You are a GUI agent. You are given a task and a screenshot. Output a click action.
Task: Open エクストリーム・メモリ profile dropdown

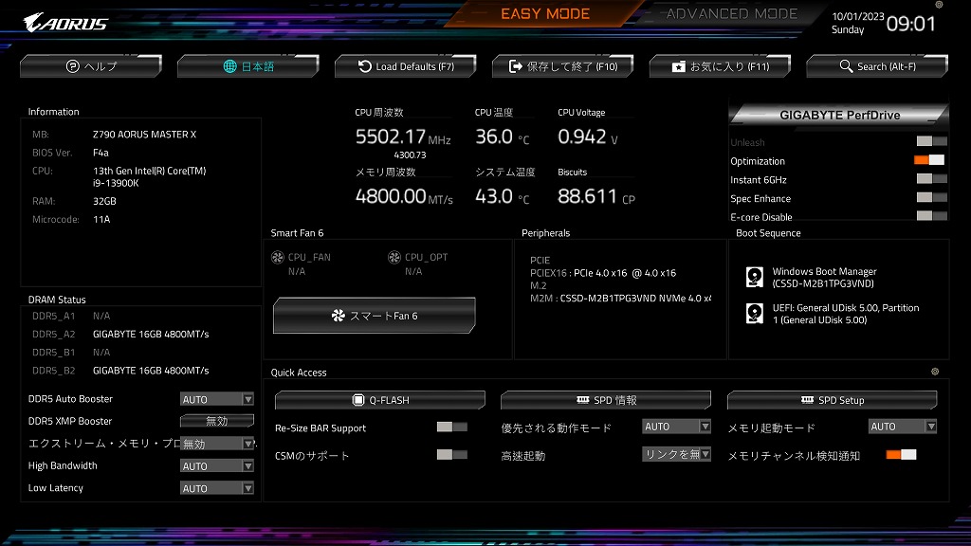(x=217, y=444)
